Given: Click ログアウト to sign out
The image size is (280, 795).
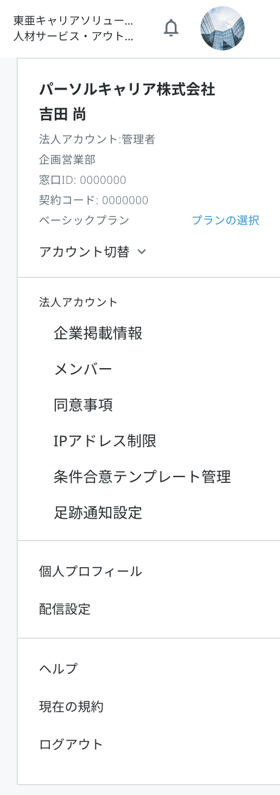Looking at the screenshot, I should (71, 744).
